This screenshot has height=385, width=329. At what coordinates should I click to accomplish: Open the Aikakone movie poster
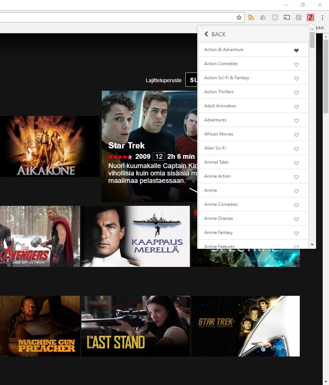pos(50,146)
